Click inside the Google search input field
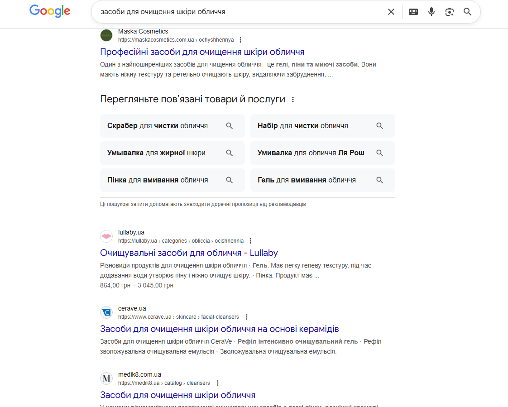The height and width of the screenshot is (407, 508). click(x=240, y=12)
